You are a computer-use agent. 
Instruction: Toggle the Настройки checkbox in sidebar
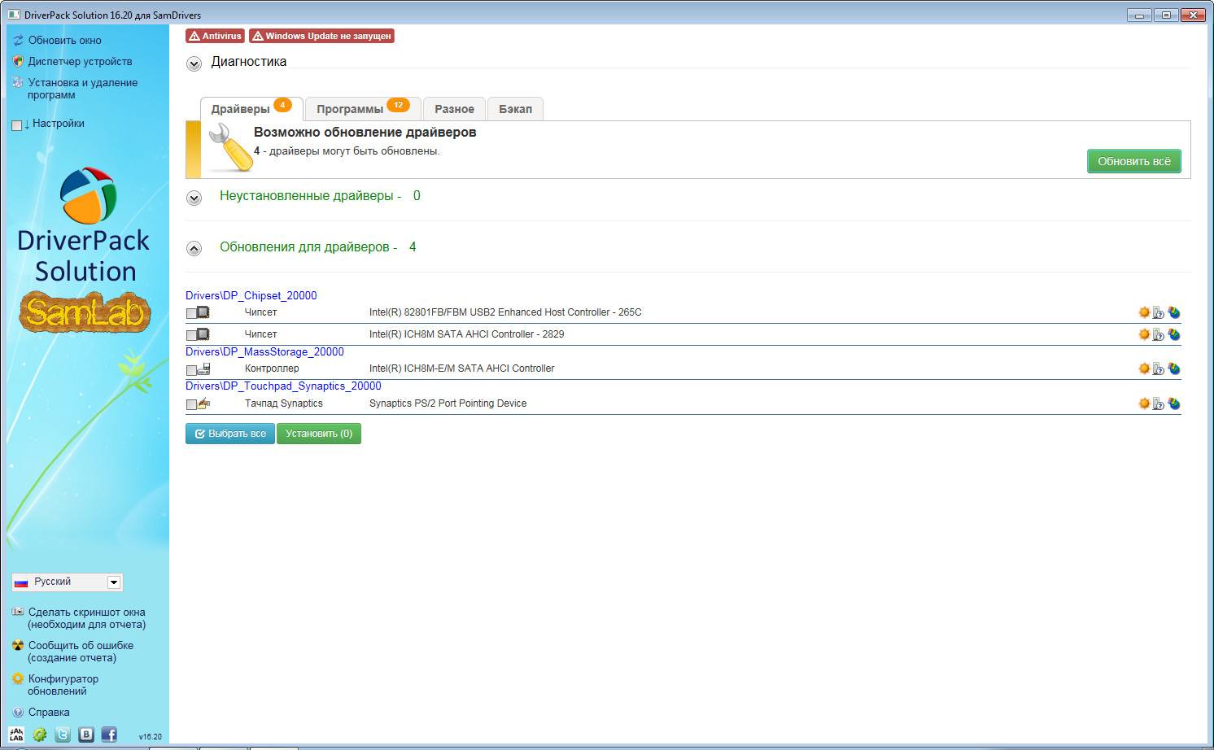point(16,125)
